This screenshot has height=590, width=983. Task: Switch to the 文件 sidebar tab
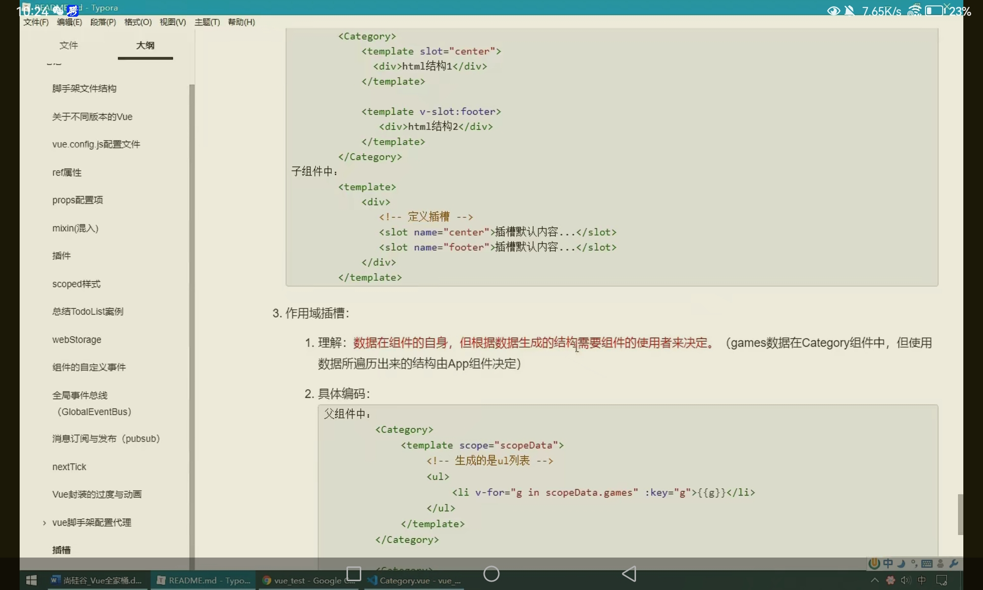(x=68, y=45)
